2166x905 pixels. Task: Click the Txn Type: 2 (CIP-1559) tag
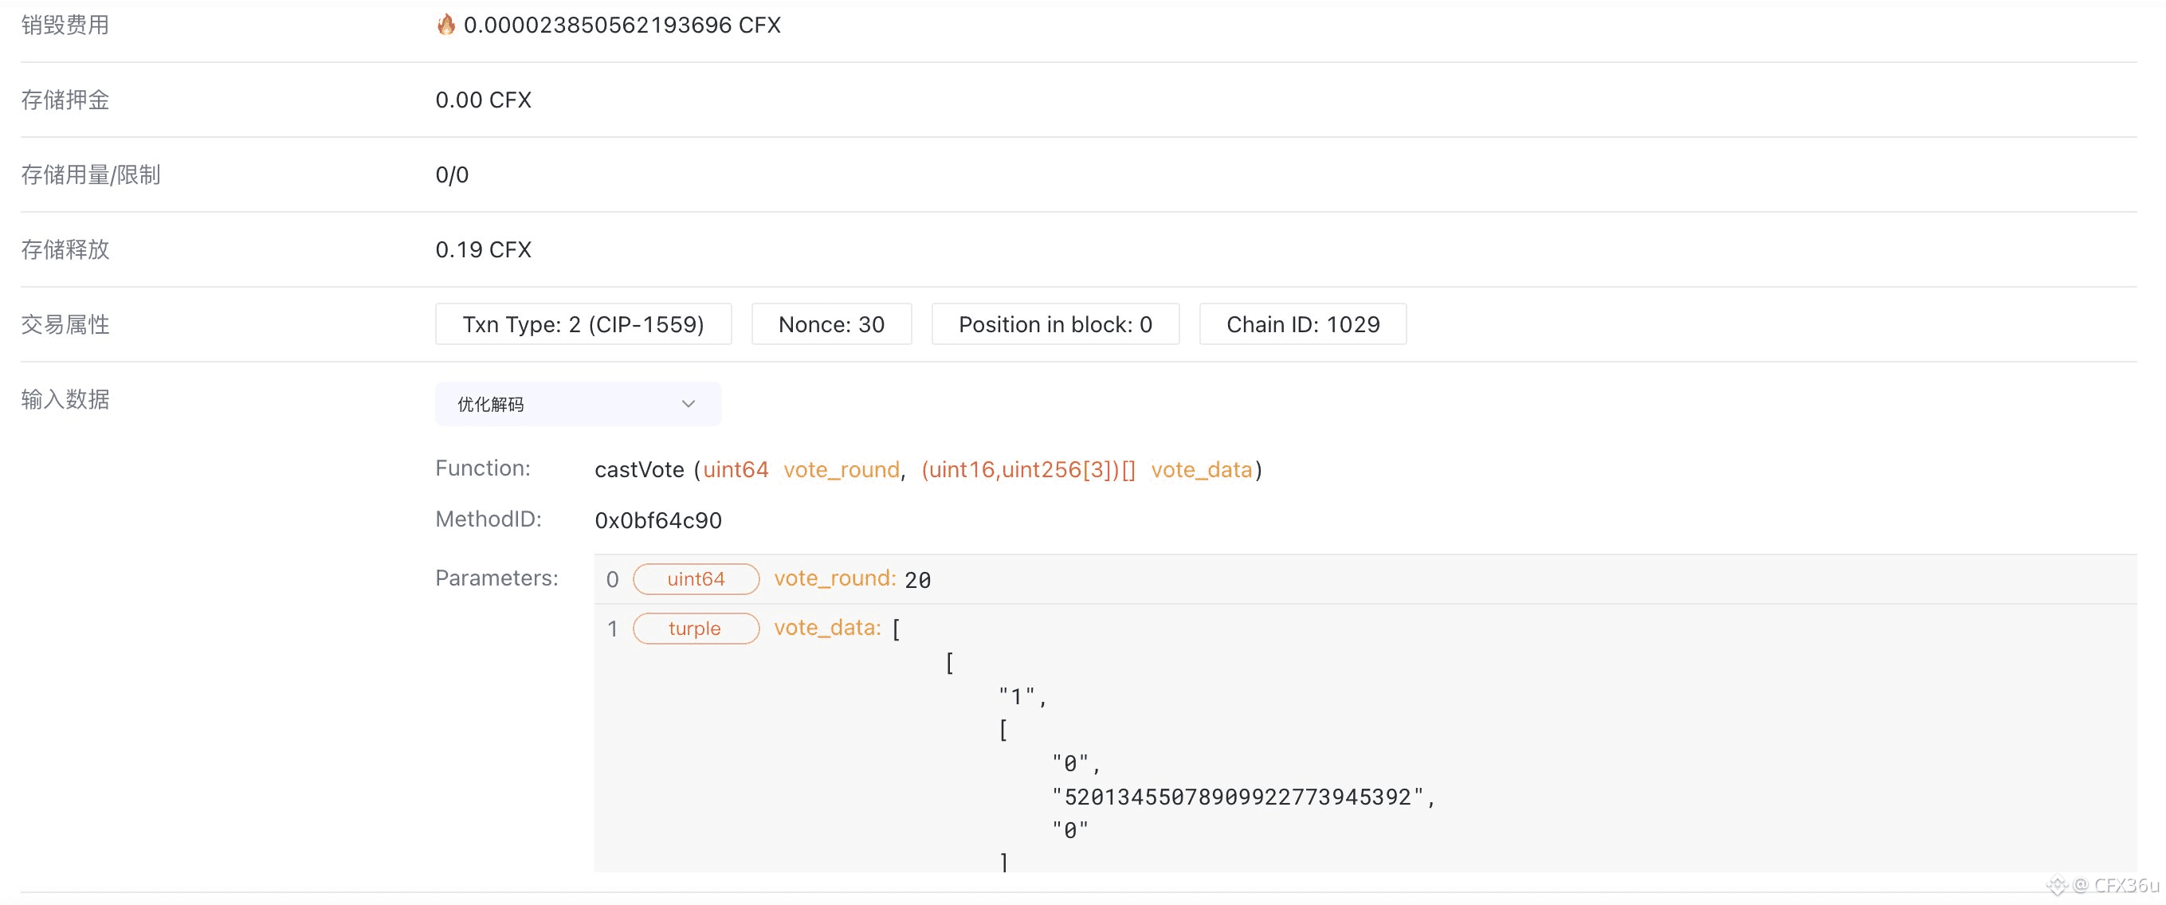[x=583, y=324]
